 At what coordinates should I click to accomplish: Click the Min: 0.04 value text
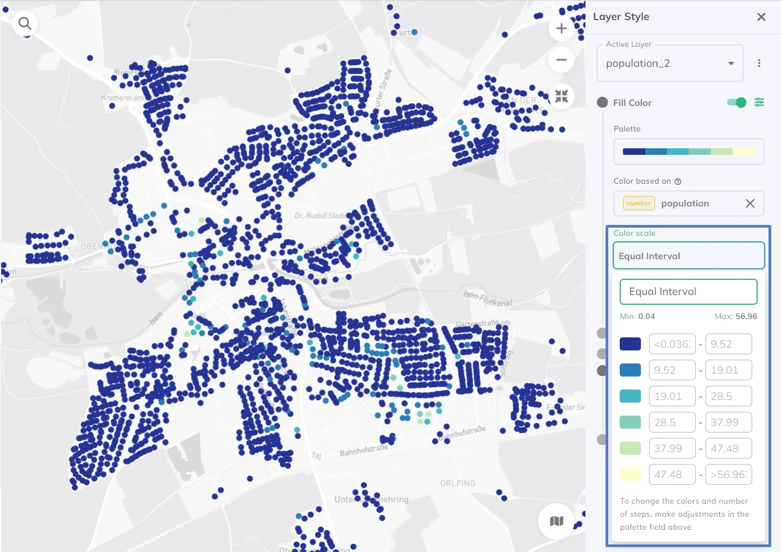[638, 316]
